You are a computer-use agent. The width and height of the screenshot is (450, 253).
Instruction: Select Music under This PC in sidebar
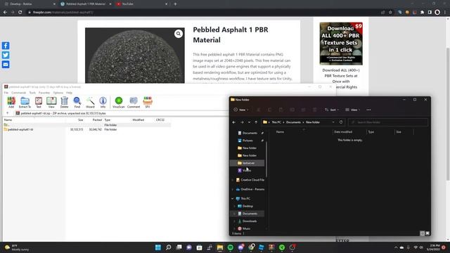pyautogui.click(x=246, y=228)
